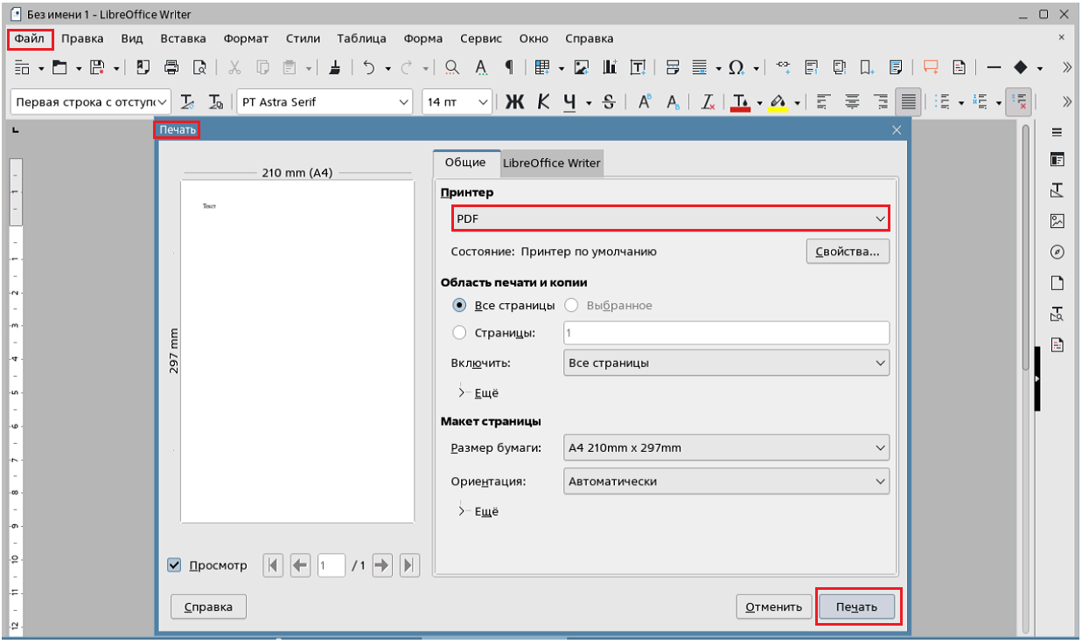Click the Print toolbar icon
This screenshot has width=1082, height=644.
(x=171, y=67)
